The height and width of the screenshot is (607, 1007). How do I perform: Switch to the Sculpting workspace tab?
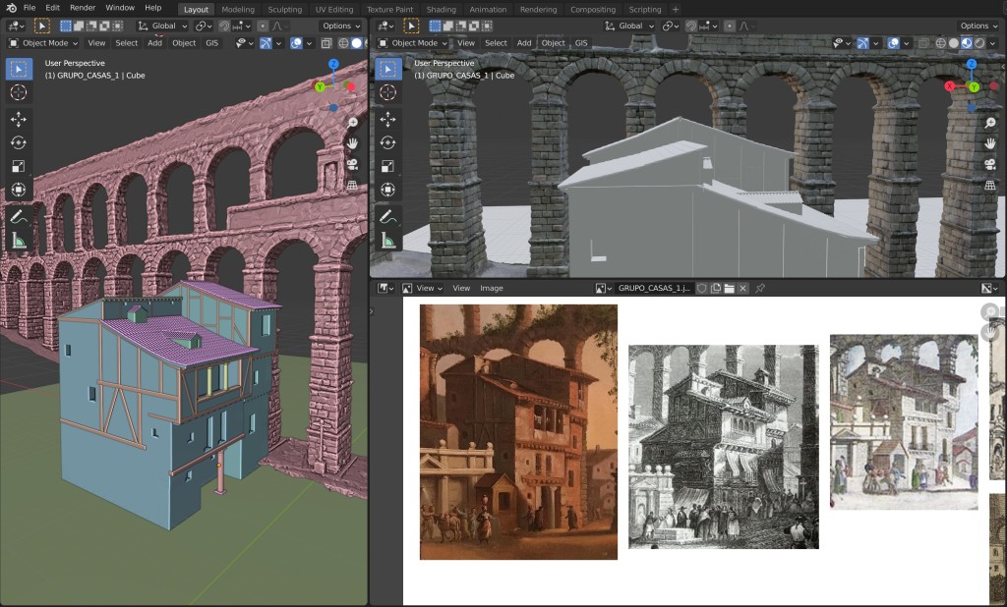tap(284, 9)
